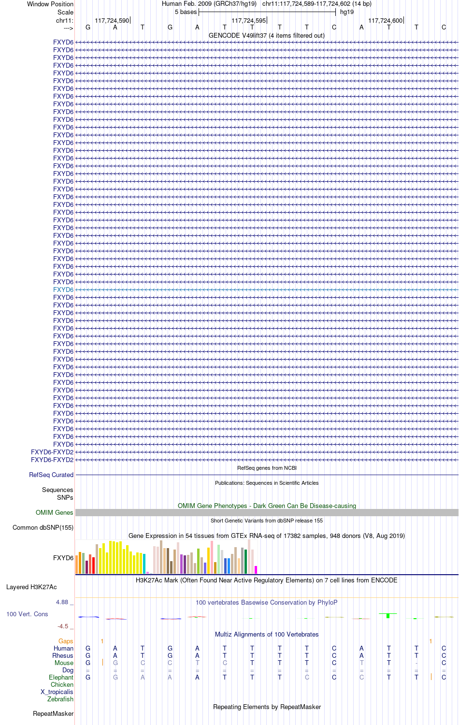Click the 117,724,600 ruler position

(x=386, y=20)
